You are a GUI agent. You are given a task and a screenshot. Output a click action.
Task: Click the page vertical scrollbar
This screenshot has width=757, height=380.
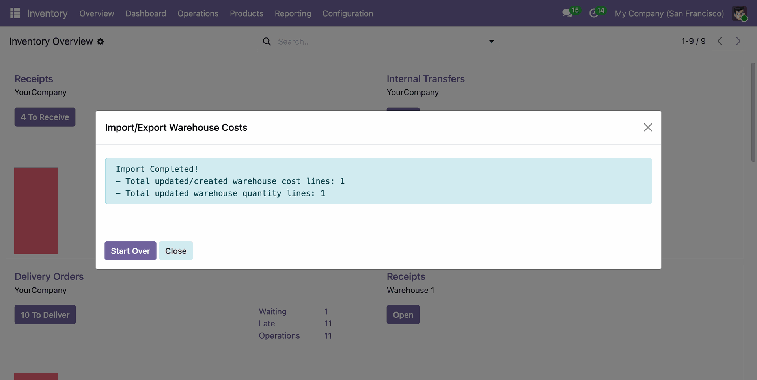pos(753,112)
